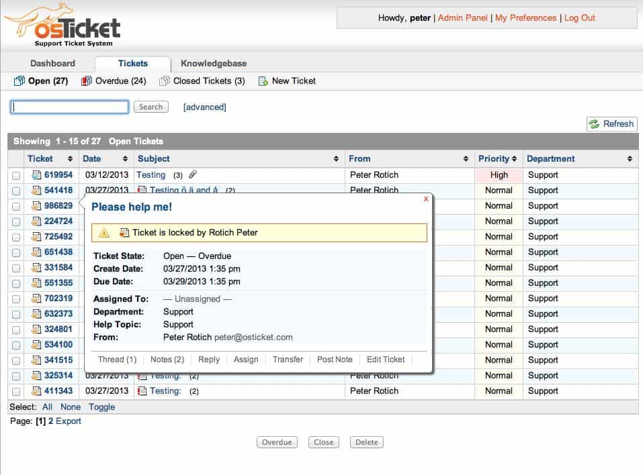This screenshot has width=643, height=475.
Task: Open the Thread (1) tab in popup
Action: pyautogui.click(x=118, y=360)
